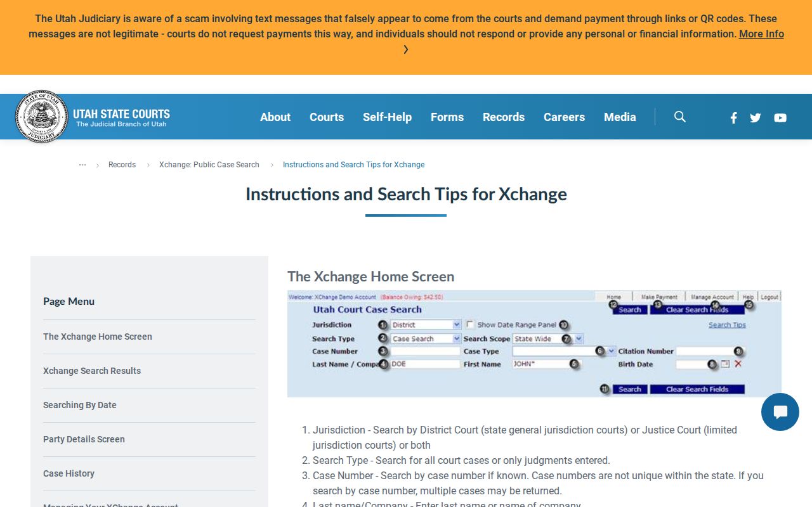Follow the More Info link in the alert
Viewport: 812px width, 507px height.
pyautogui.click(x=761, y=34)
